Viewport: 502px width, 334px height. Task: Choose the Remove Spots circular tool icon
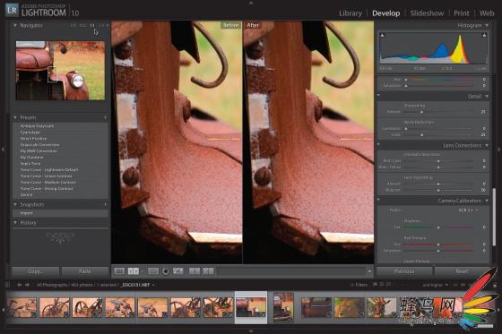point(166,271)
